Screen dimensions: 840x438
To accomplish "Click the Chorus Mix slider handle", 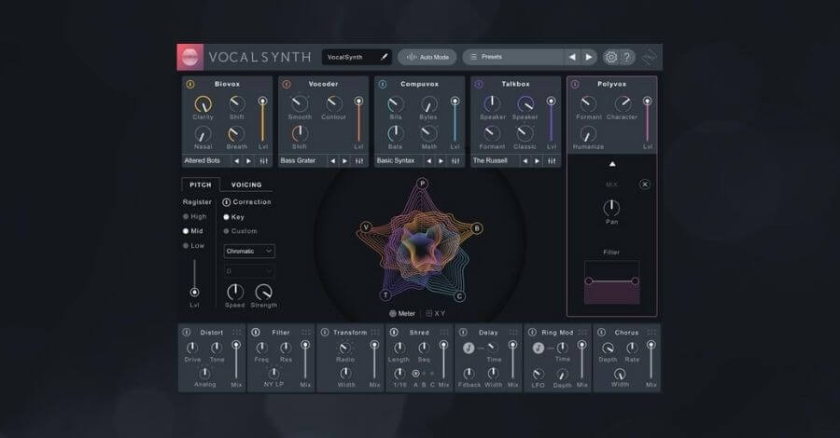I will tap(651, 346).
